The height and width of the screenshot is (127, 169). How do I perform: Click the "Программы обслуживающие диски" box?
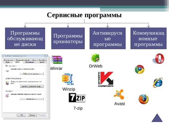[25, 38]
